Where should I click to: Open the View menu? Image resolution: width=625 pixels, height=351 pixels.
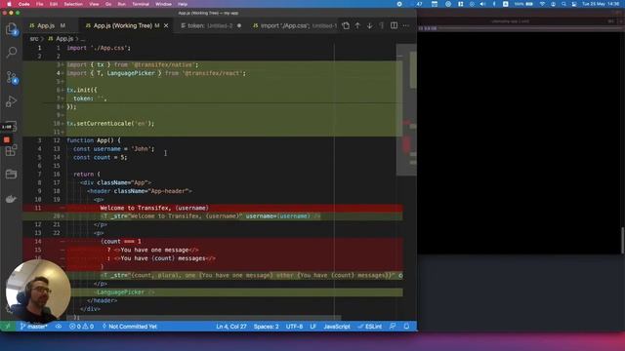point(94,4)
